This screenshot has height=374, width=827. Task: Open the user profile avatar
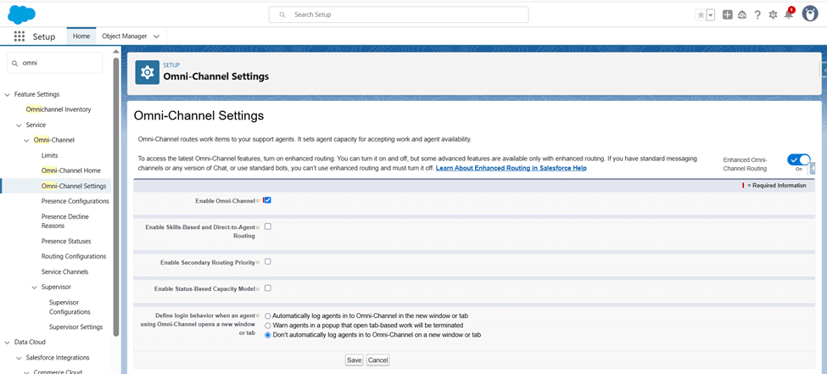point(809,14)
